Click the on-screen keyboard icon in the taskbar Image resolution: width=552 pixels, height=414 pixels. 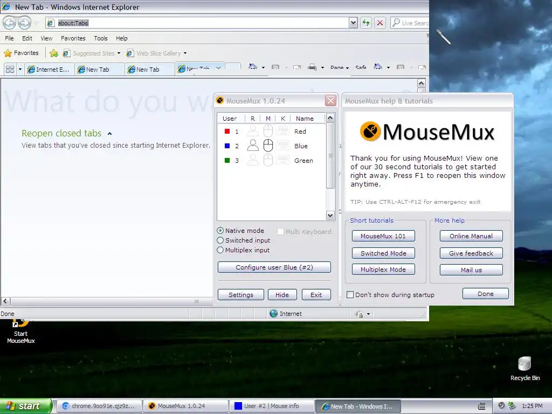(x=482, y=406)
